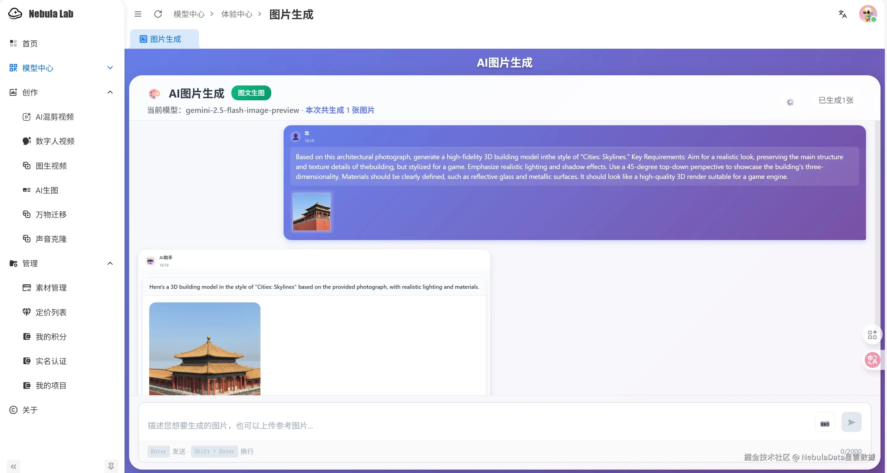This screenshot has width=887, height=473.
Task: Select the 图片生成 tab
Action: point(165,39)
